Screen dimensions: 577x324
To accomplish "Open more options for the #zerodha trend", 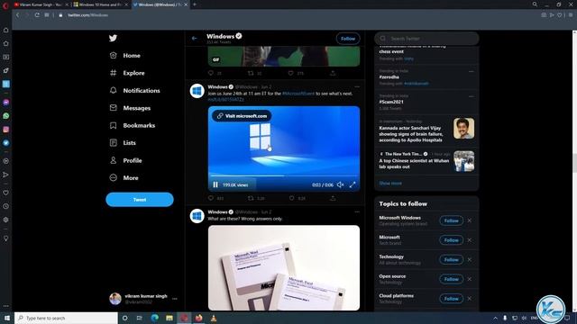I will pyautogui.click(x=471, y=71).
